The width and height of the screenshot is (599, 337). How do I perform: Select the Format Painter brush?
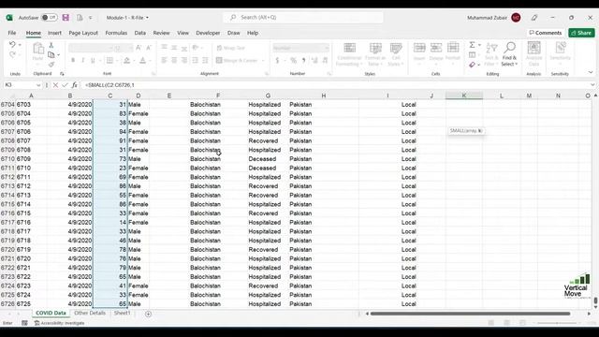tap(51, 65)
